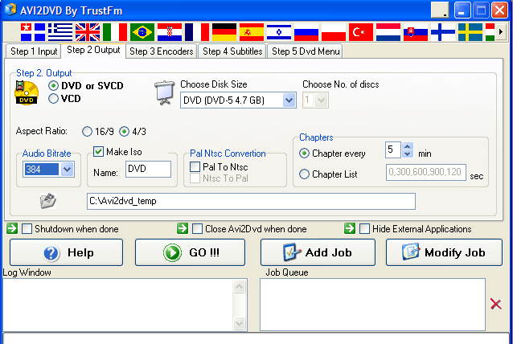Select the Croatian flag language
The height and width of the screenshot is (344, 513).
(x=170, y=32)
